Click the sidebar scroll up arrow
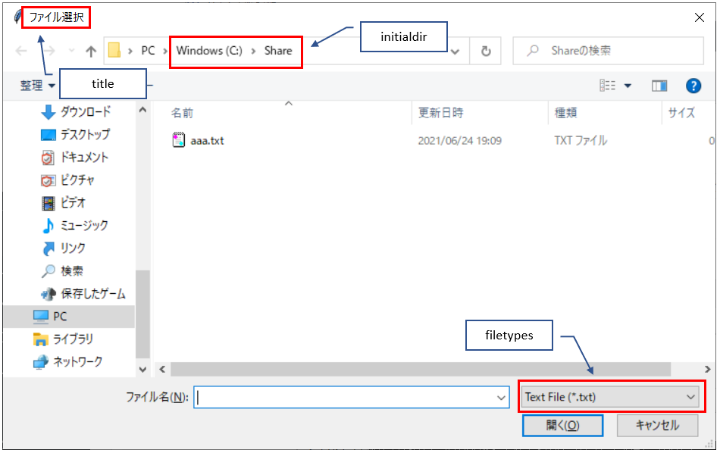The image size is (720, 453). pos(142,110)
